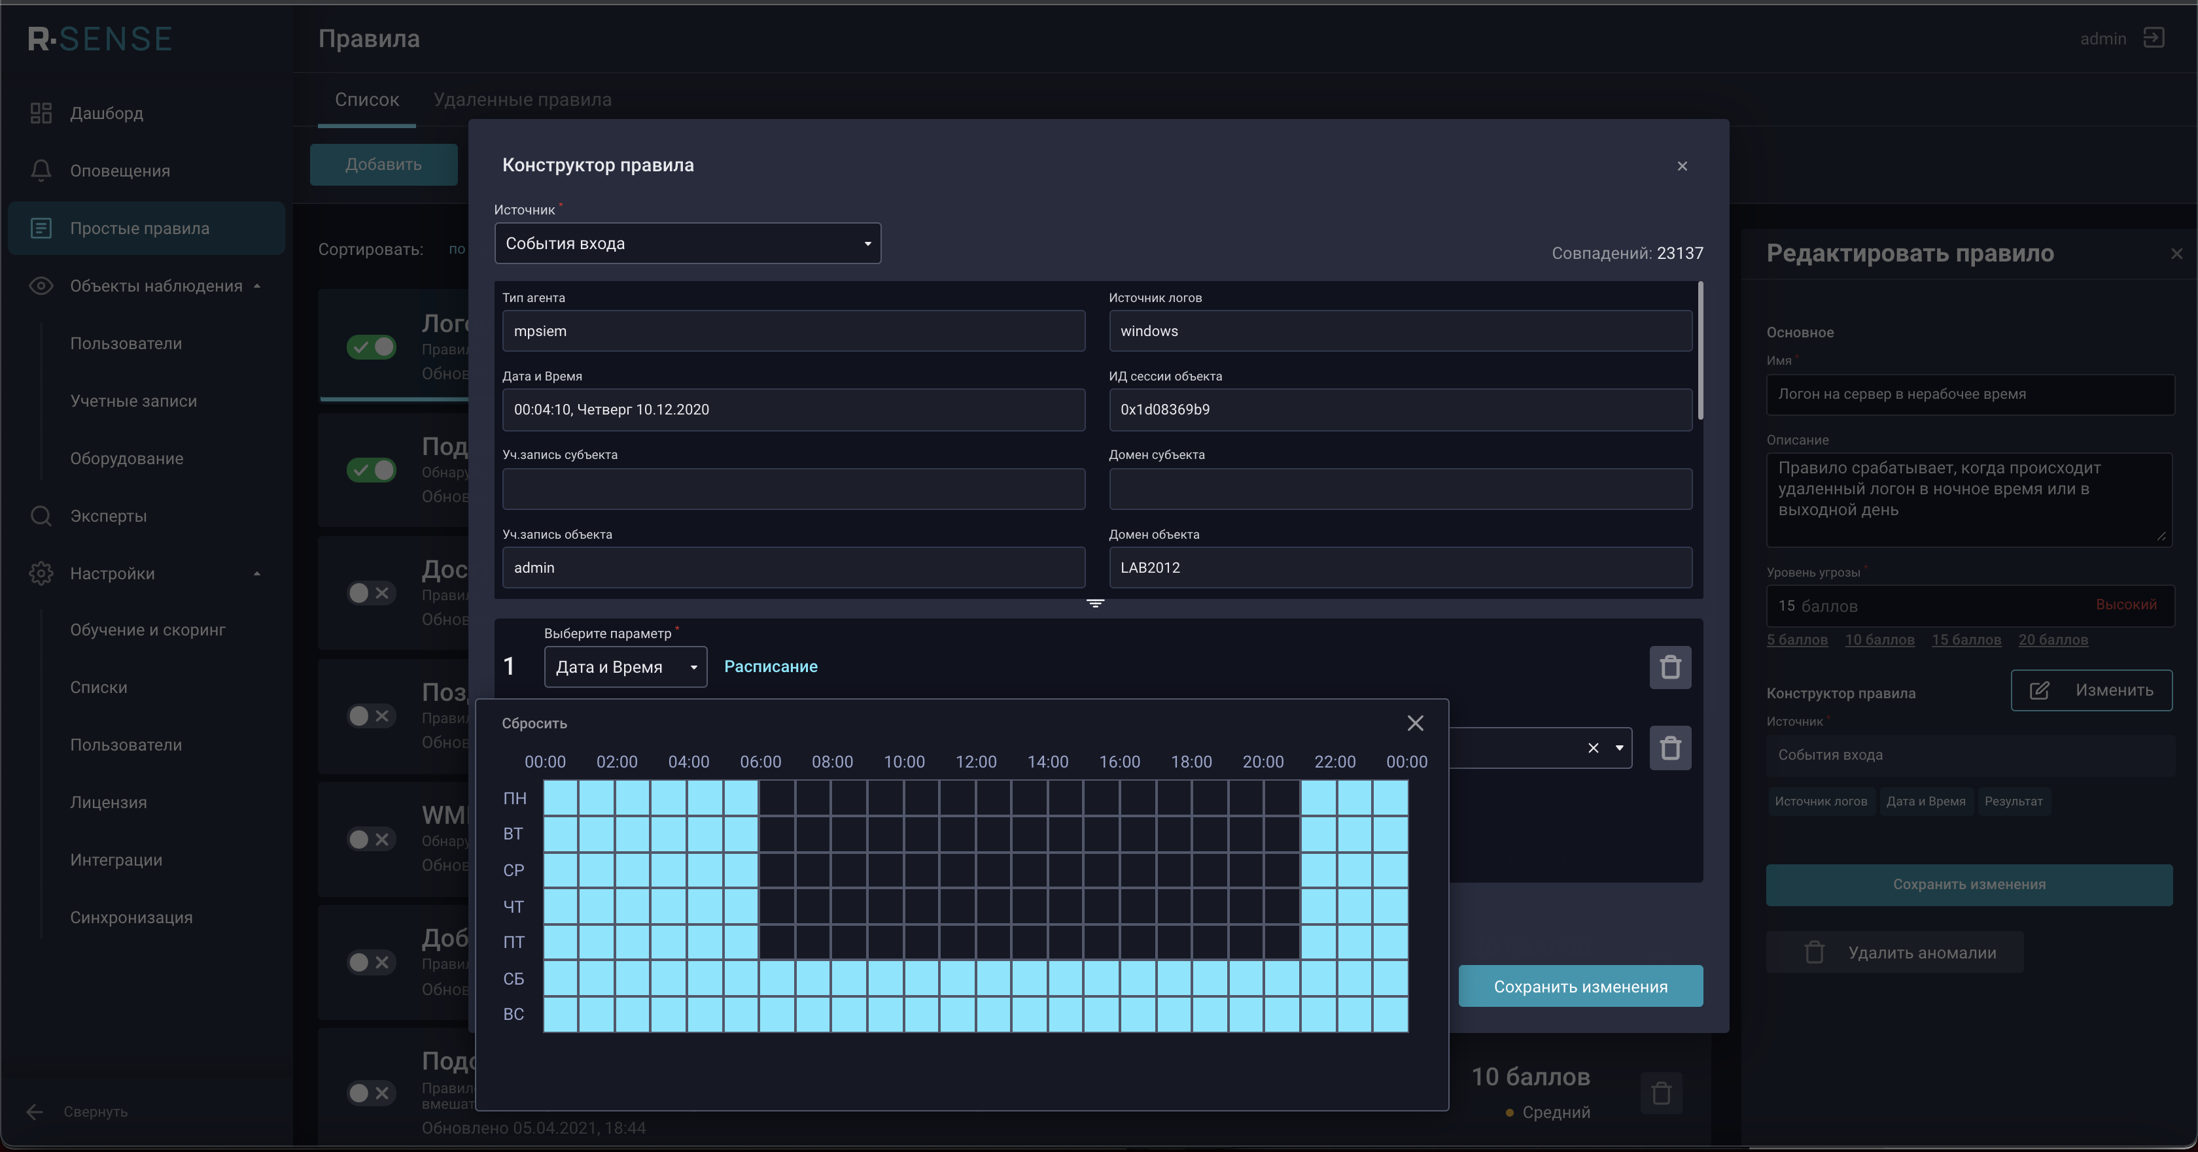This screenshot has height=1152, width=2198.
Task: Delete the first rule parameter row
Action: [x=1670, y=667]
